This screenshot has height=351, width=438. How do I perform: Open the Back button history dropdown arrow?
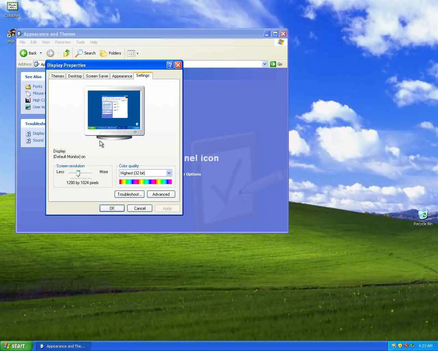(x=41, y=53)
